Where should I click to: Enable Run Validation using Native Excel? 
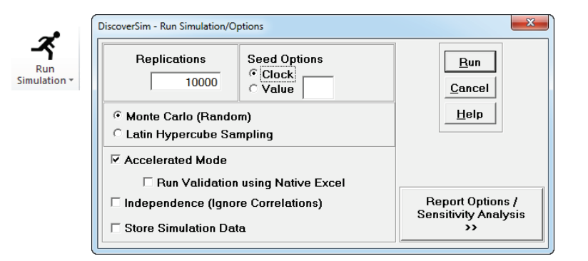click(148, 183)
